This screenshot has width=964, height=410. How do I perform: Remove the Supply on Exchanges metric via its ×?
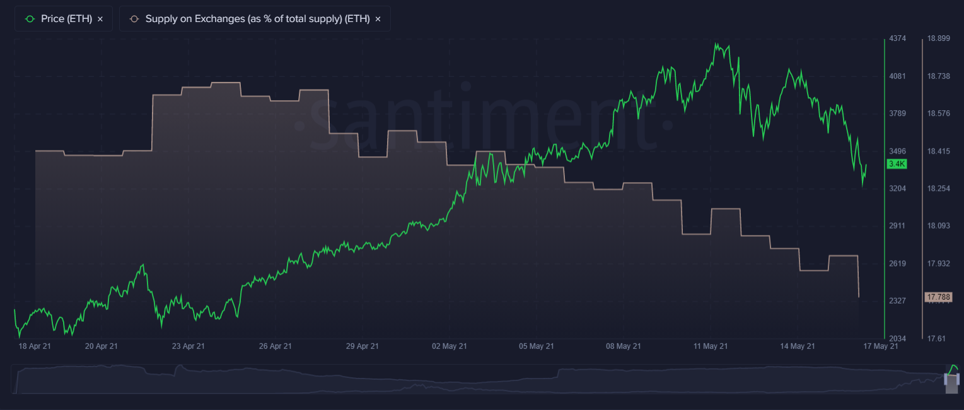tap(378, 18)
